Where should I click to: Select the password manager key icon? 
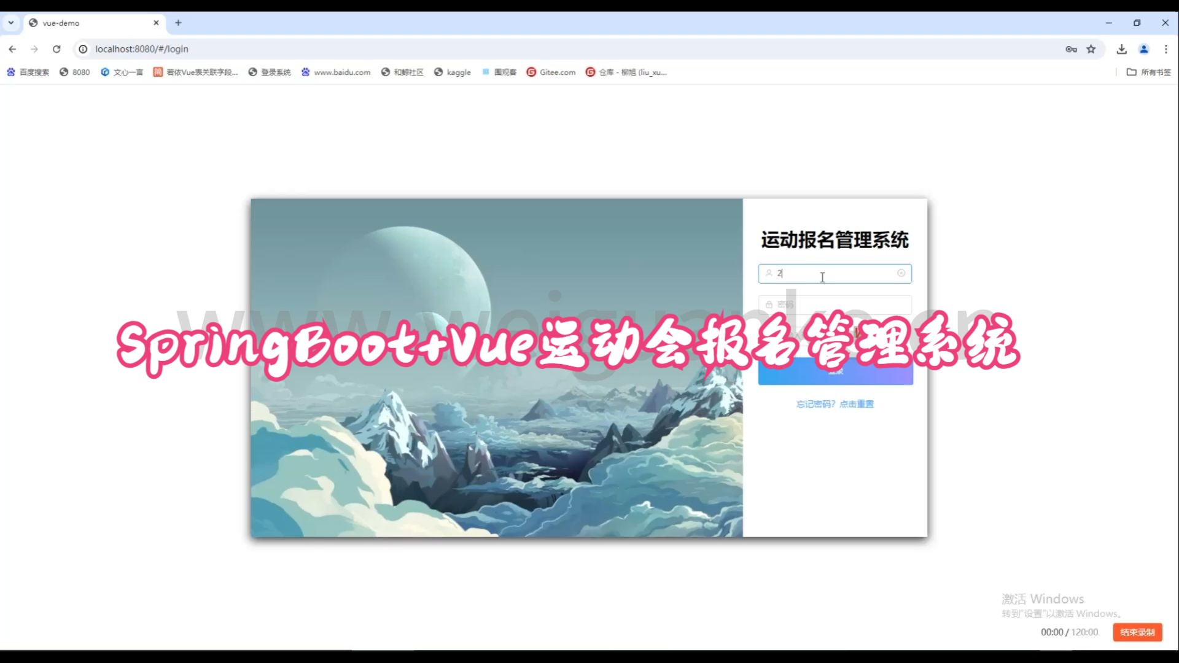coord(1070,49)
